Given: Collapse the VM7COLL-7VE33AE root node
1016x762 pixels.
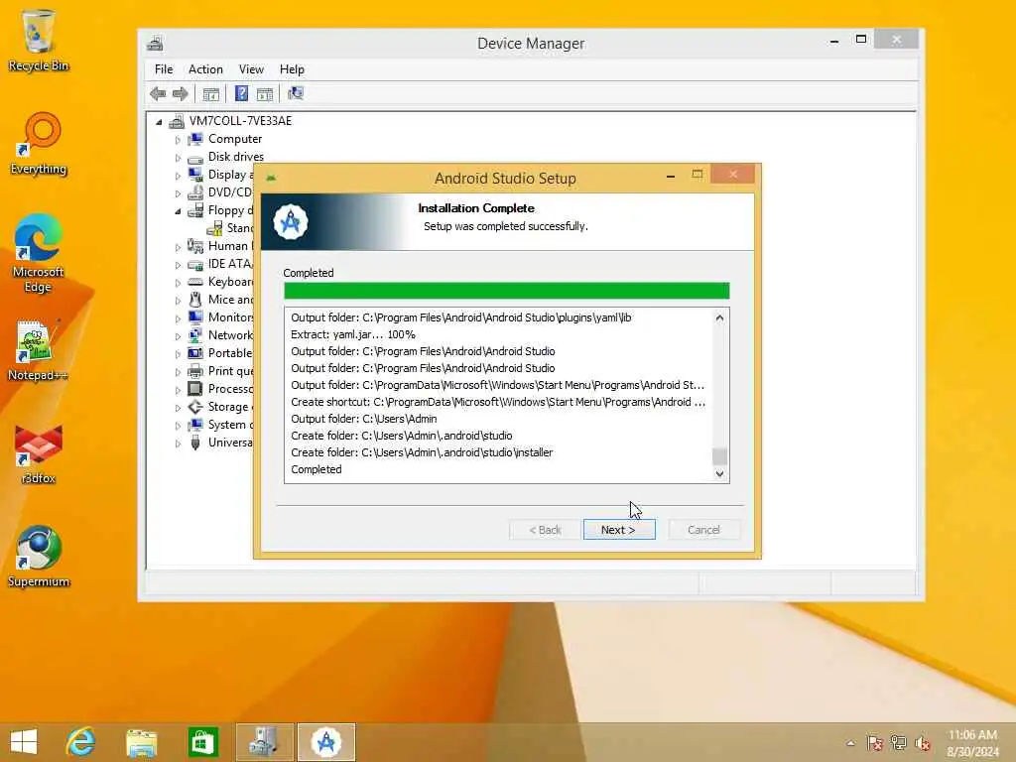Looking at the screenshot, I should click(x=159, y=121).
